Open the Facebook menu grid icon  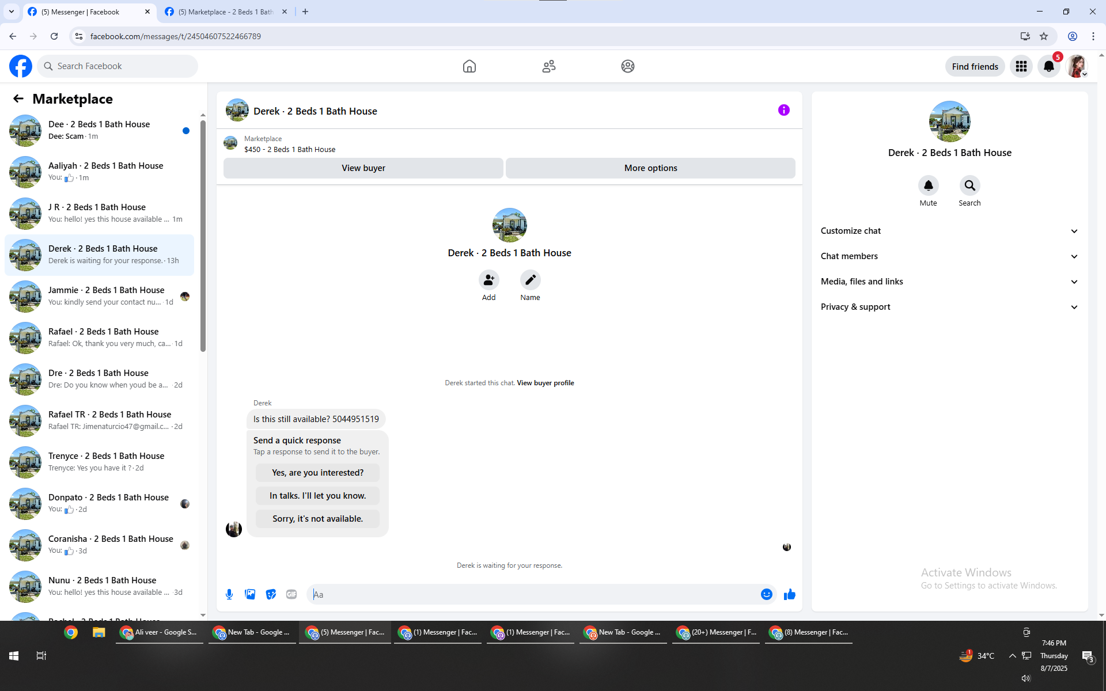click(x=1021, y=66)
